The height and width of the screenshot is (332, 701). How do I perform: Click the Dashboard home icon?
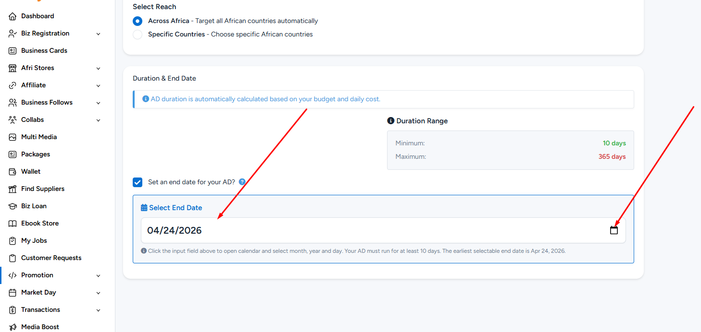(13, 16)
